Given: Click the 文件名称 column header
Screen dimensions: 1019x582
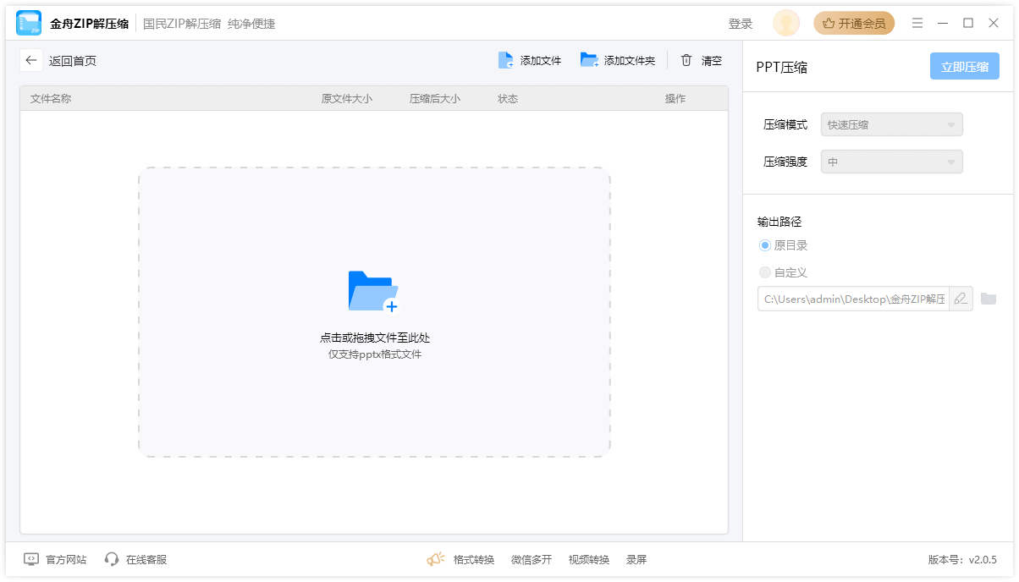Looking at the screenshot, I should [x=51, y=99].
